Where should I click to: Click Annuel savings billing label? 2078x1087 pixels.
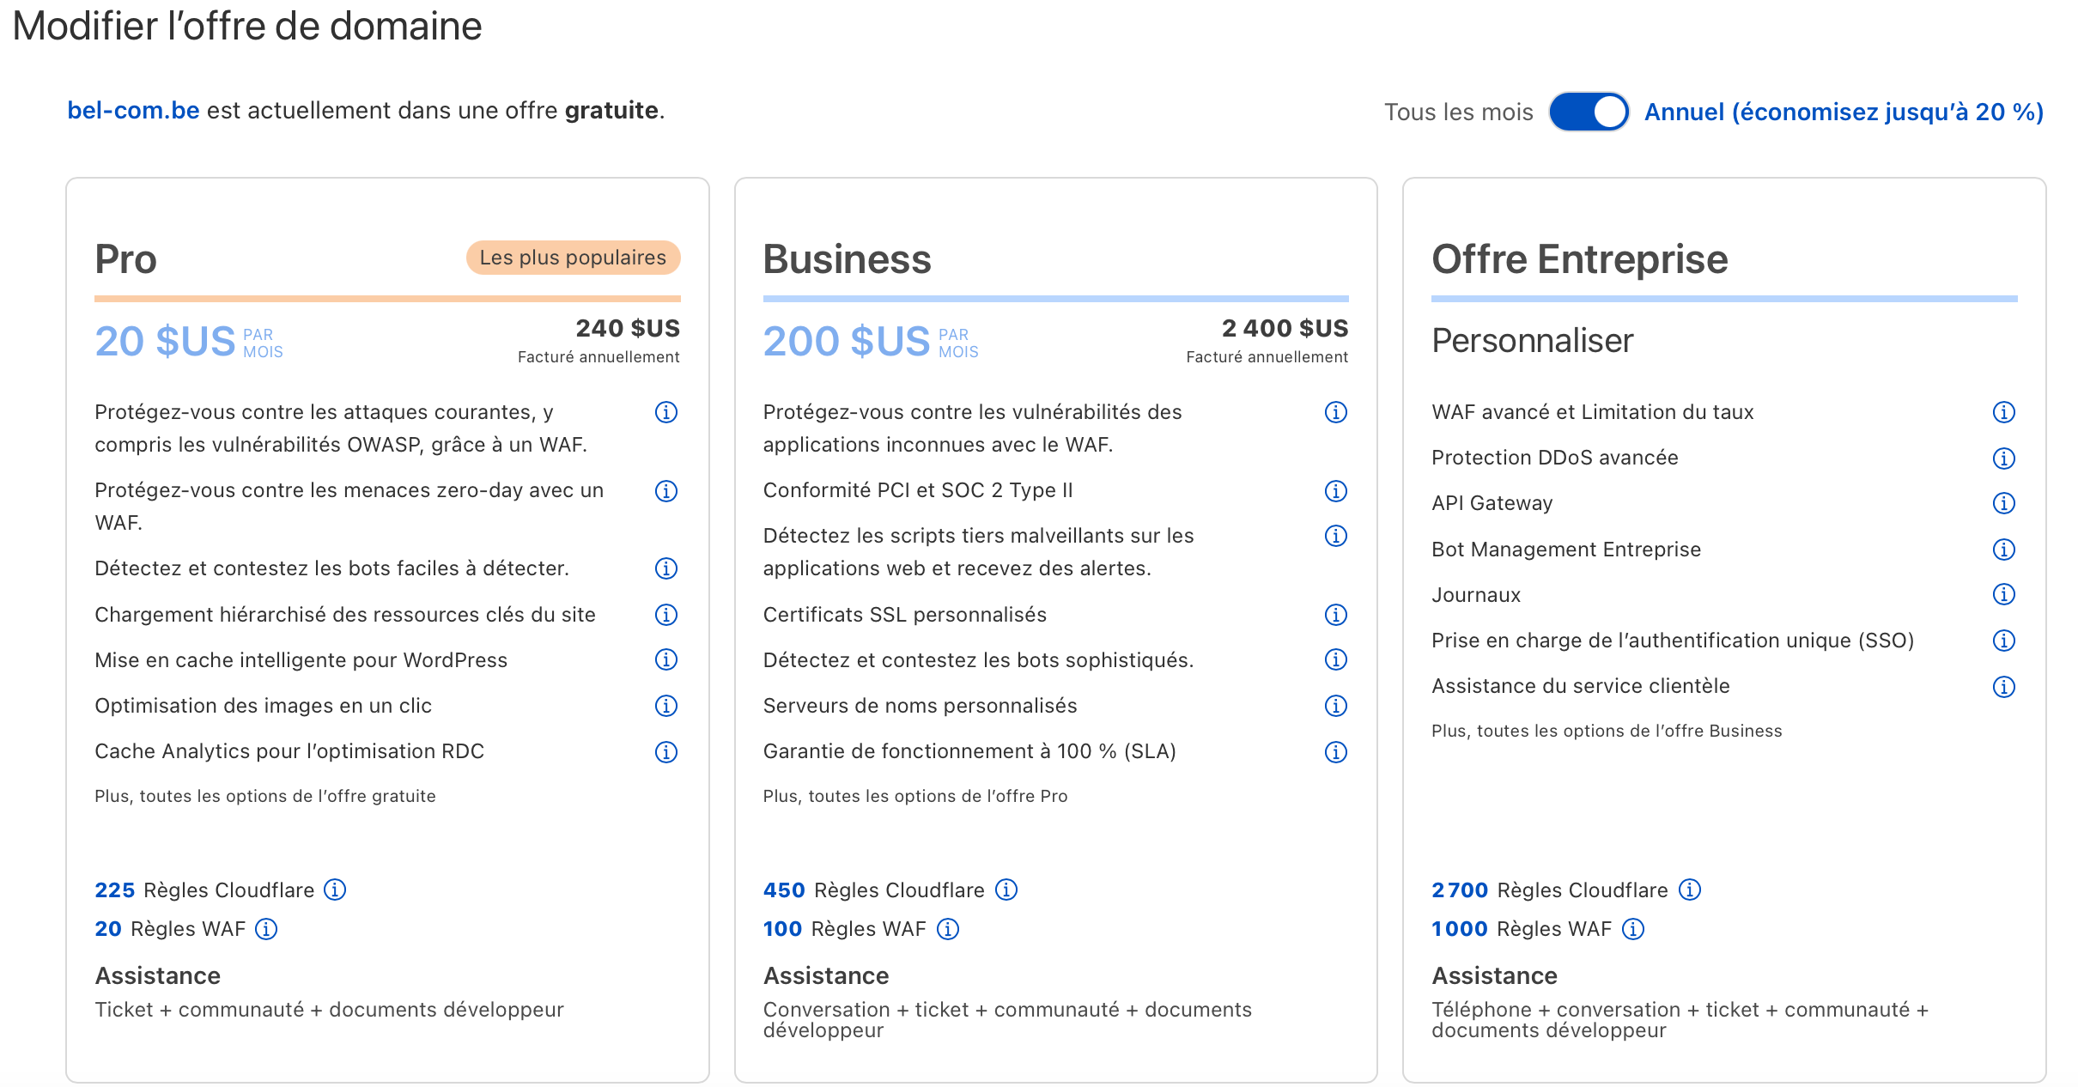1843,112
